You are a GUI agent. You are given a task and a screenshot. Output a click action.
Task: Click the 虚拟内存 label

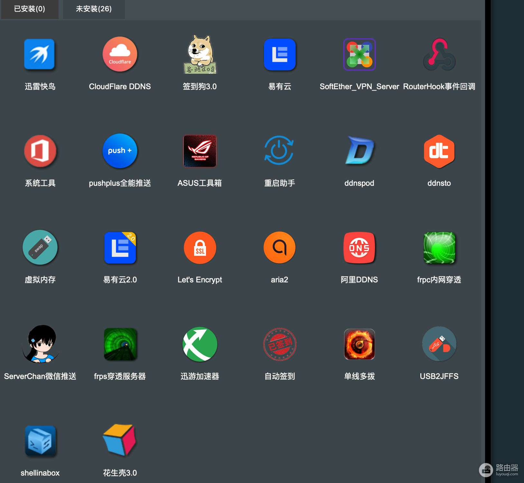[x=40, y=279]
